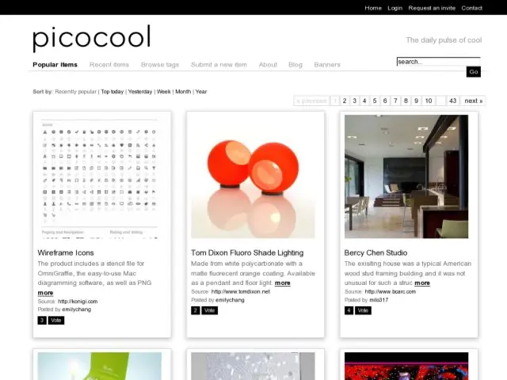507x380 pixels.
Task: Go to the About tab
Action: pyautogui.click(x=268, y=65)
